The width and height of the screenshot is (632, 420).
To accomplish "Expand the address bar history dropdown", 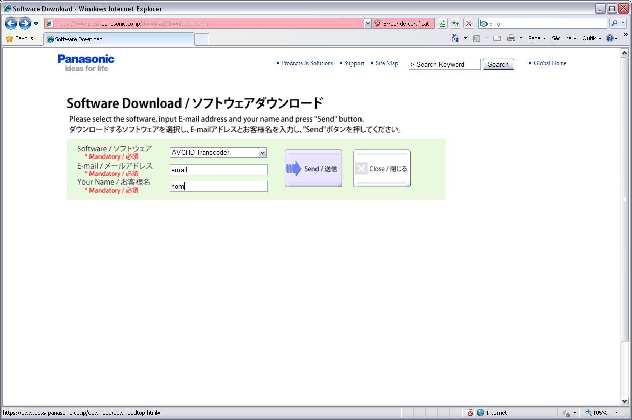I will pos(368,23).
